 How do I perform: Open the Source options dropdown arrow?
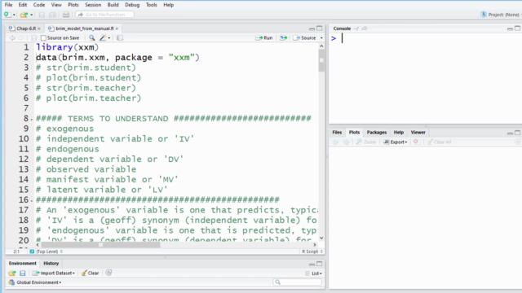point(321,38)
